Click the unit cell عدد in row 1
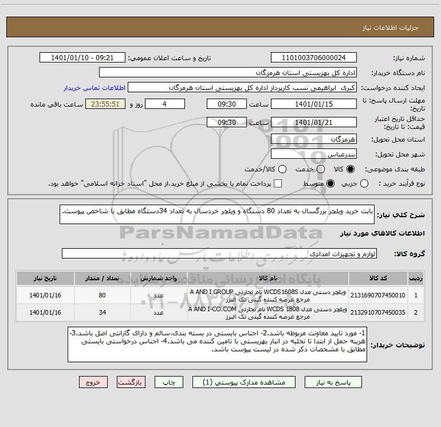Viewport: 441px width, 427px height. (159, 295)
